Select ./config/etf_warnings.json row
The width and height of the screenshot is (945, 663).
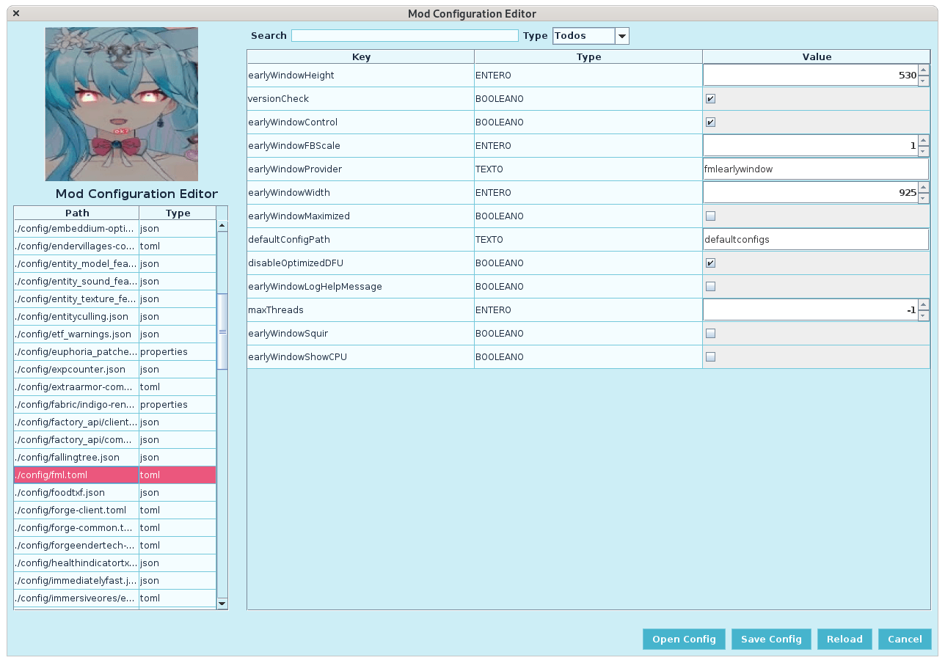[x=115, y=334]
